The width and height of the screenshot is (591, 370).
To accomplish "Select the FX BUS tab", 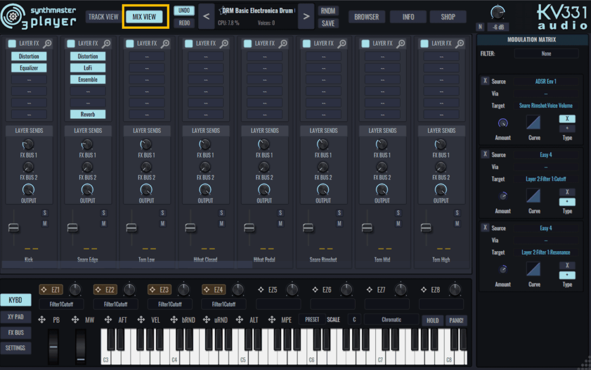I will point(16,332).
